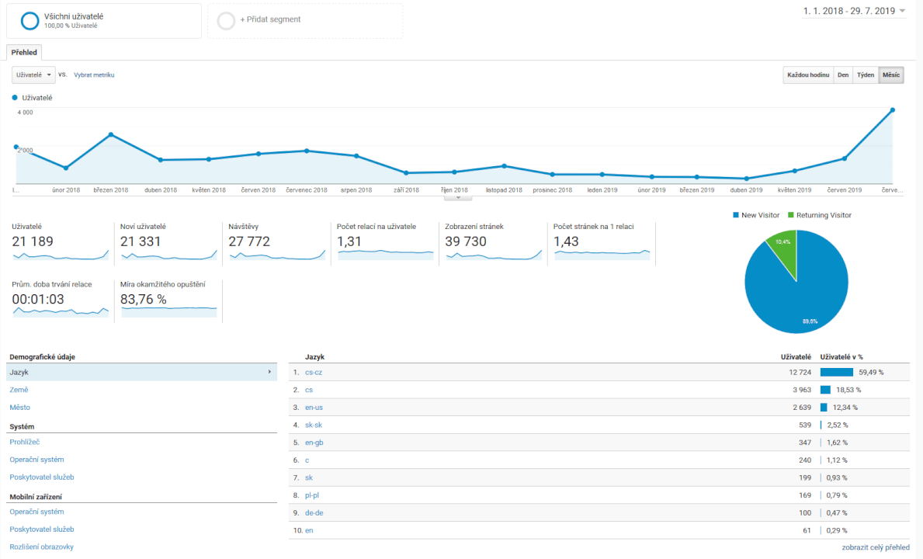The width and height of the screenshot is (923, 559).
Task: Select the Měsíc granularity button
Action: click(x=891, y=75)
